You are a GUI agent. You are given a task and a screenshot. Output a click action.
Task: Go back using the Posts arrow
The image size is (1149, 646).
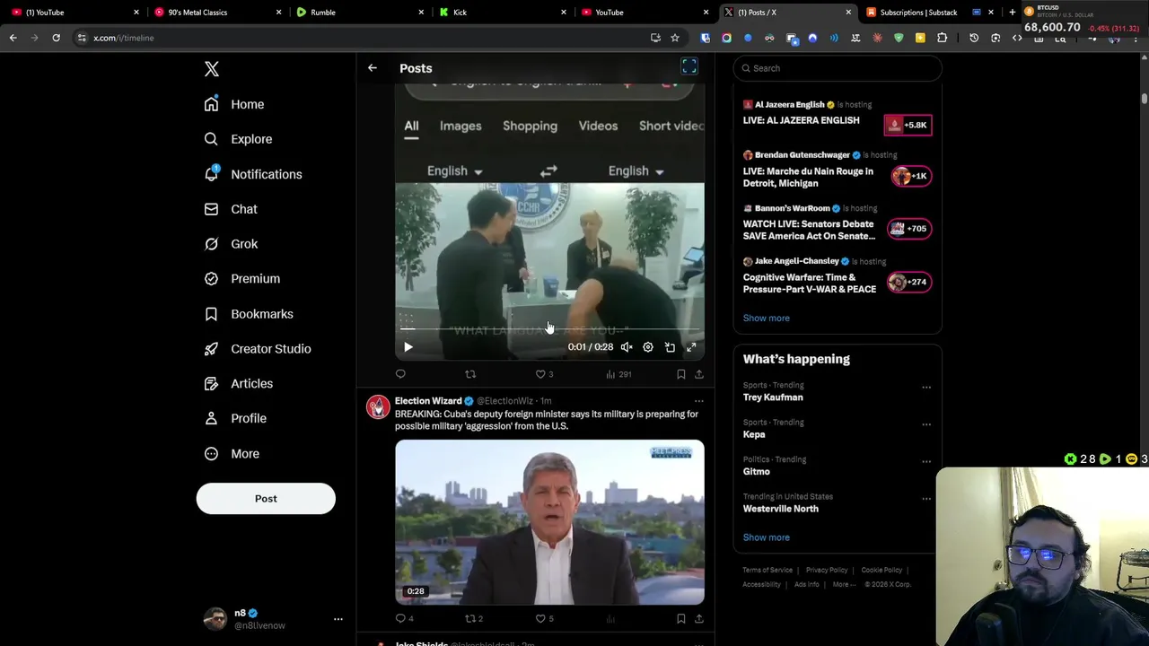coord(373,68)
